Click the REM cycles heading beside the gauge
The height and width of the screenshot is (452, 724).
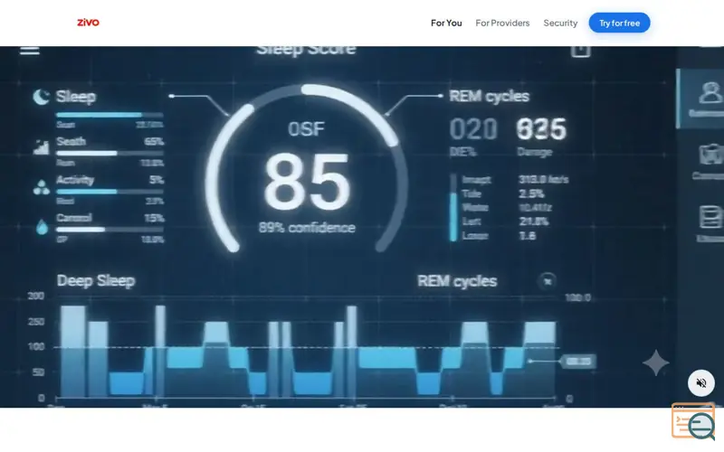489,96
